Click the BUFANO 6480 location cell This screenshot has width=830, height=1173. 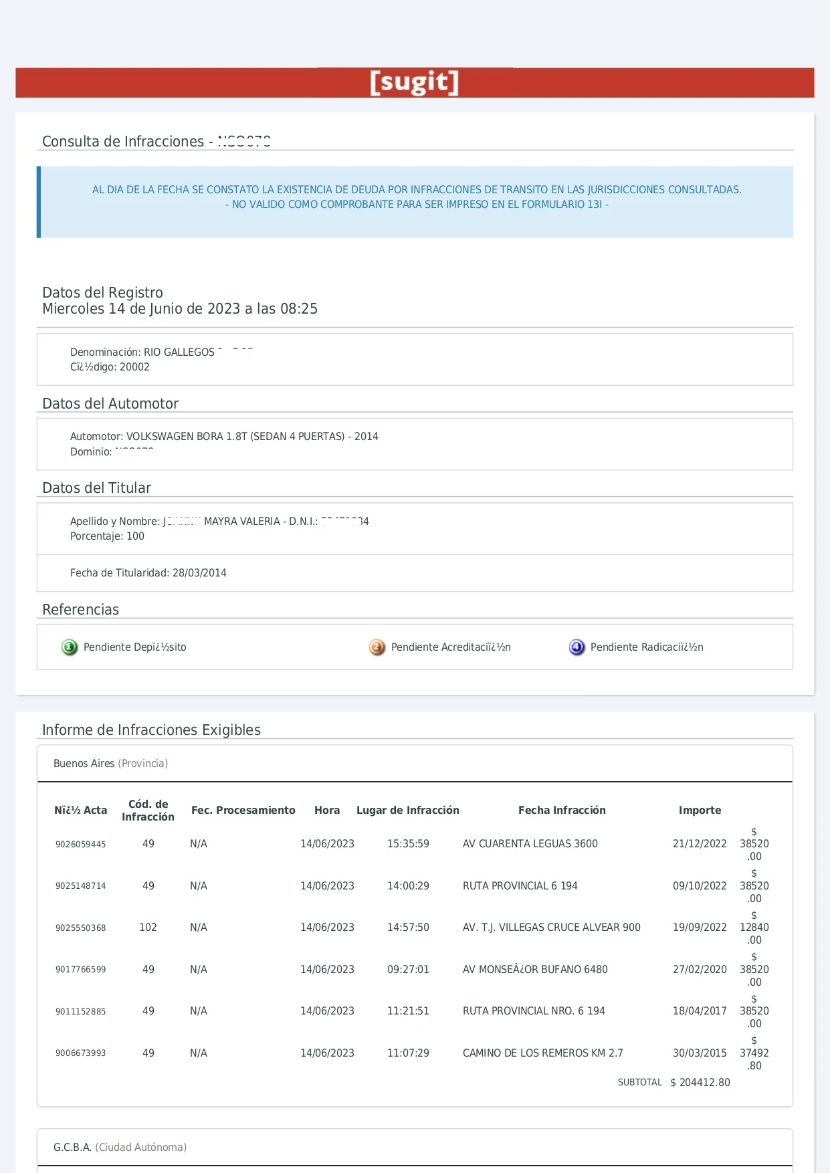pyautogui.click(x=535, y=970)
